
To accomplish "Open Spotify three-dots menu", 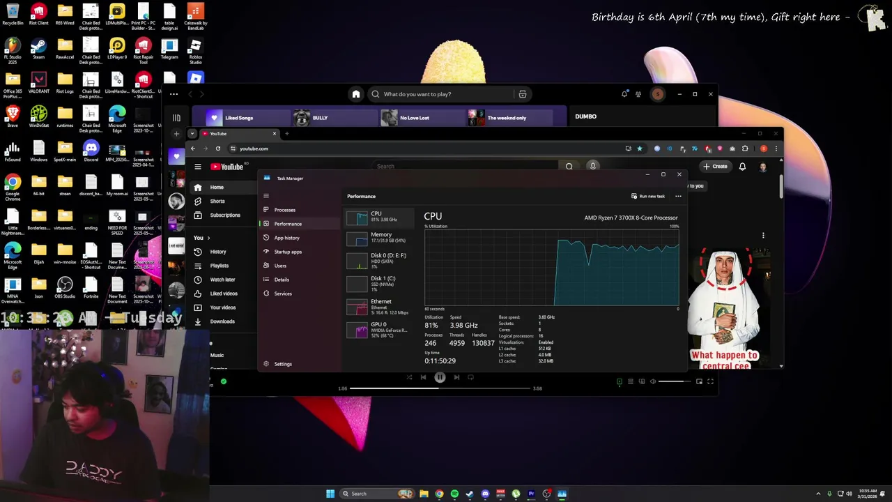I will coord(174,94).
